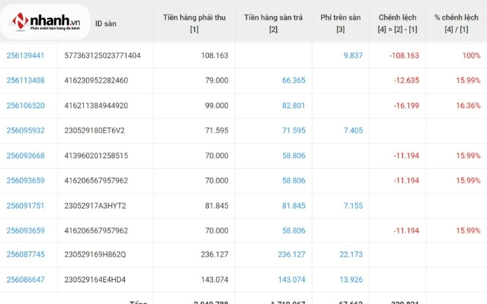This screenshot has height=304, width=487.
Task: Click the 'ID sàn' column header
Action: point(106,24)
